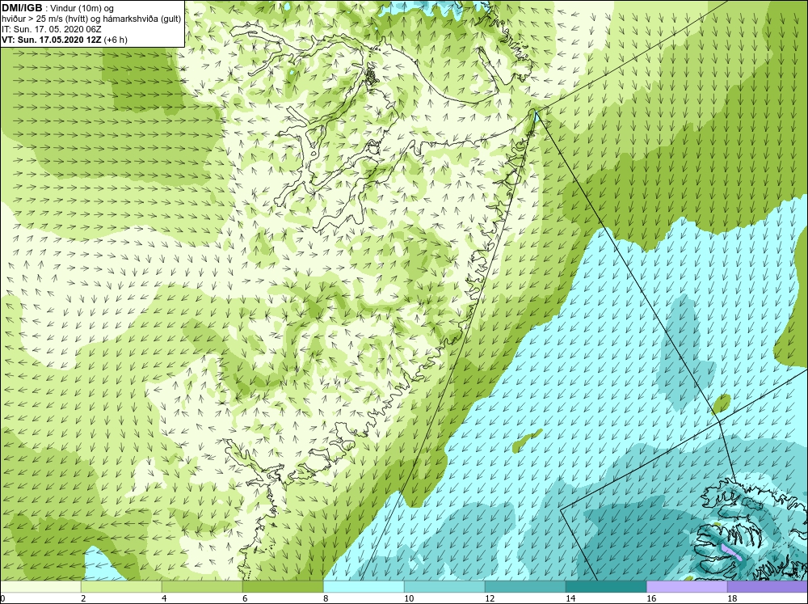The width and height of the screenshot is (808, 604).
Task: Click the legend label '4'
Action: pyautogui.click(x=164, y=598)
